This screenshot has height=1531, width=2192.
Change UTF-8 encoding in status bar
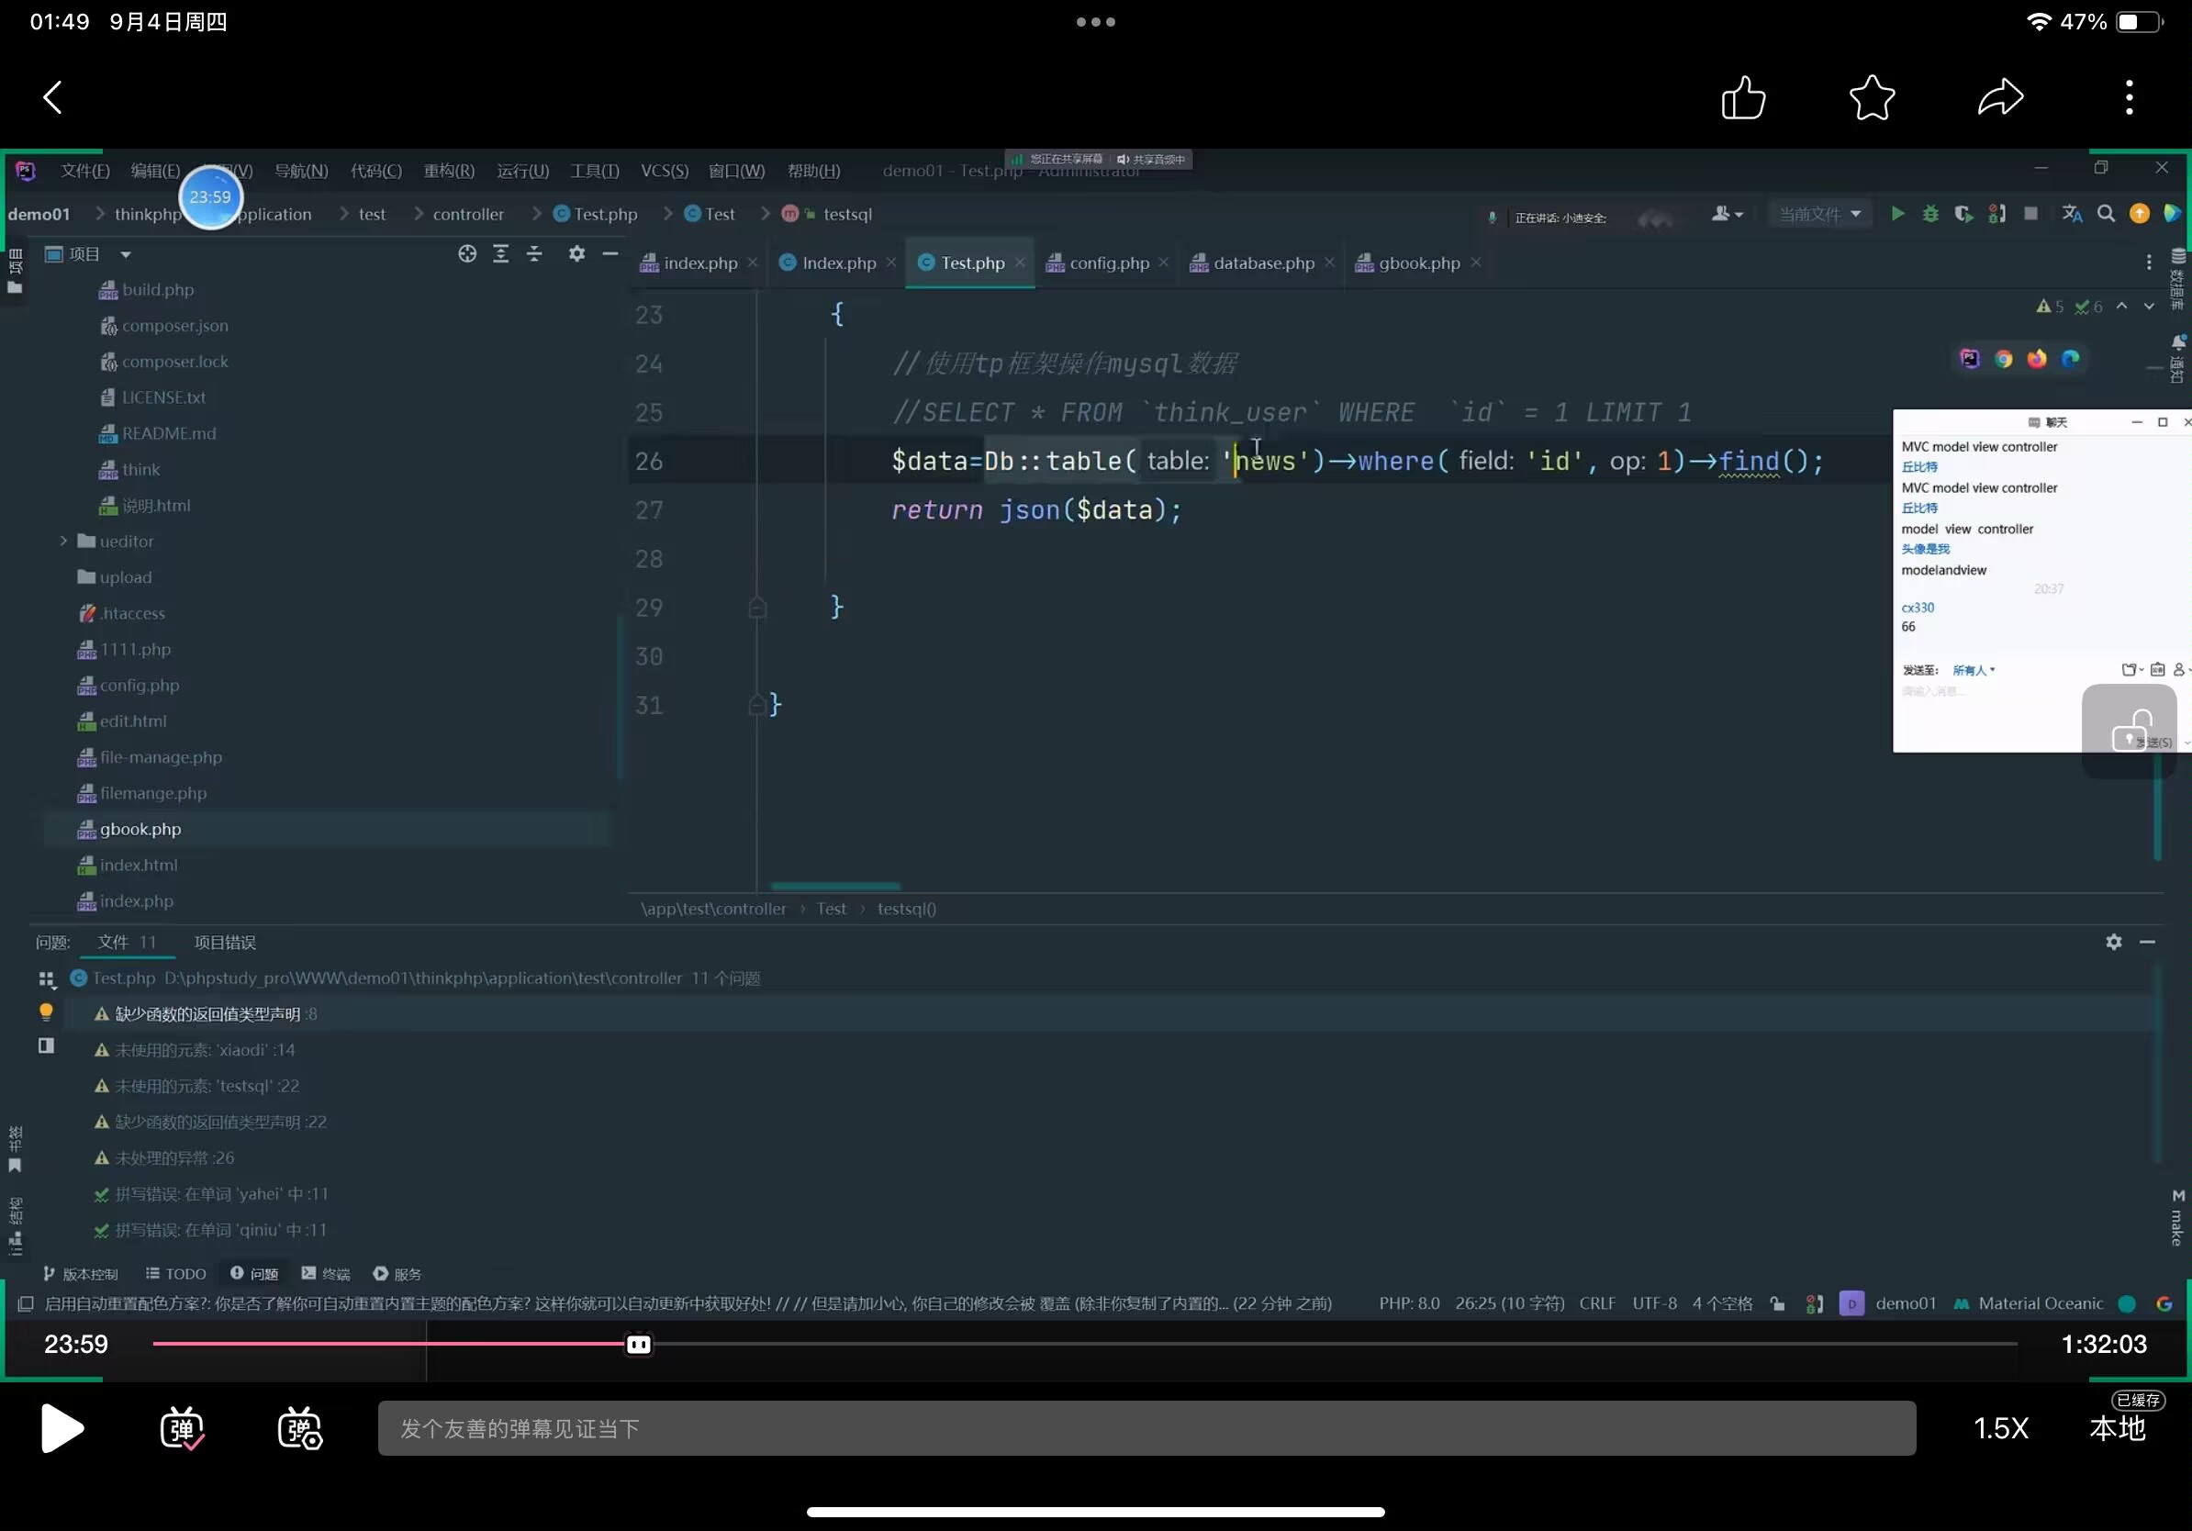click(x=1654, y=1304)
